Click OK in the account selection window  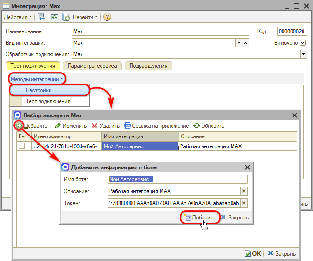pos(252,254)
